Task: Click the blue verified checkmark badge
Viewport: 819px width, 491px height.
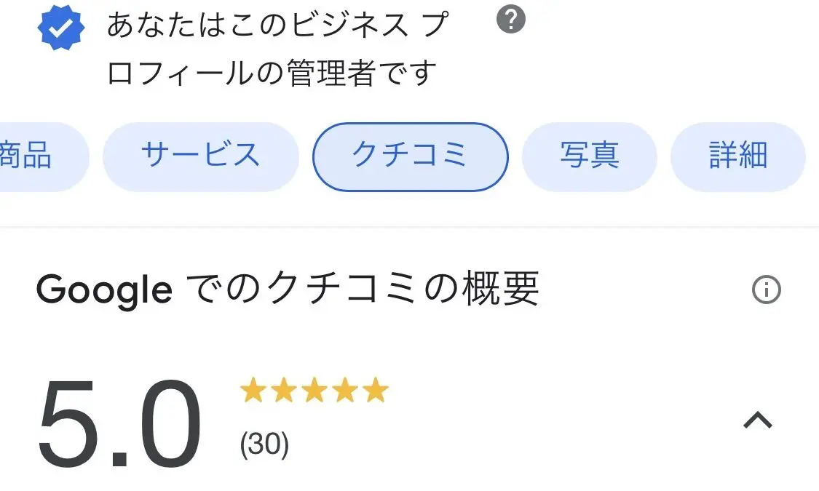Action: point(61,29)
